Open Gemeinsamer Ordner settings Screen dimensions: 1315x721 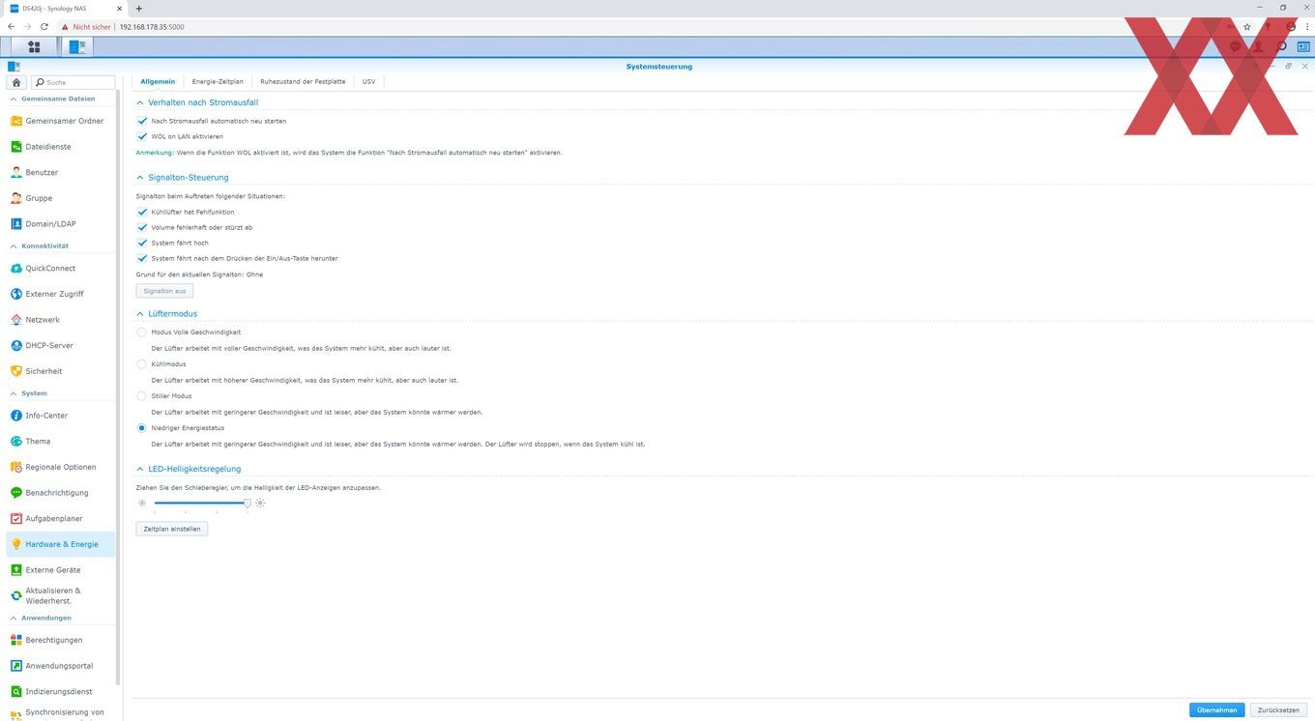tap(60, 121)
